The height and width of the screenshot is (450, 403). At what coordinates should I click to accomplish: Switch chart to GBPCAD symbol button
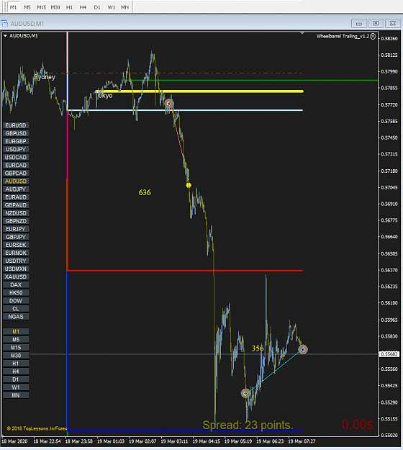[x=16, y=174]
